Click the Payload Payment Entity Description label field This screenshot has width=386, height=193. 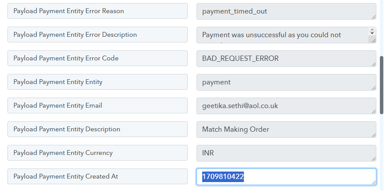click(x=97, y=129)
